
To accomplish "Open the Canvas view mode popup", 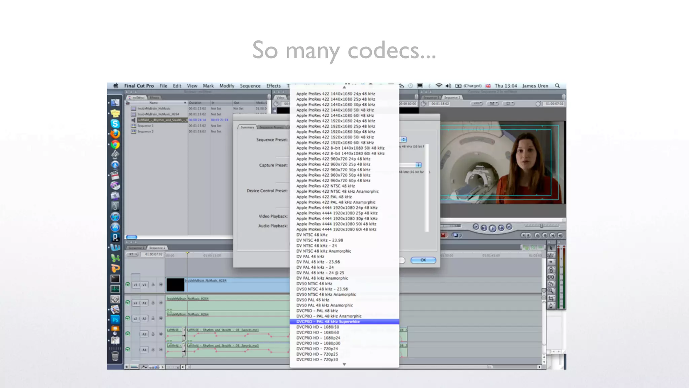I will click(x=508, y=103).
